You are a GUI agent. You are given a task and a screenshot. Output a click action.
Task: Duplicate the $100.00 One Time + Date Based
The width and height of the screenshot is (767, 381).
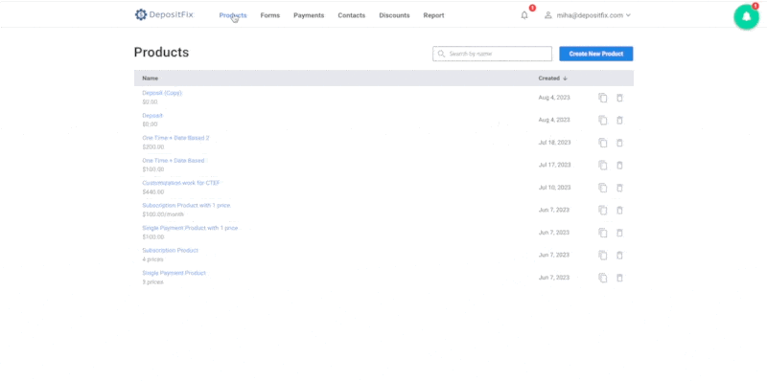[603, 165]
